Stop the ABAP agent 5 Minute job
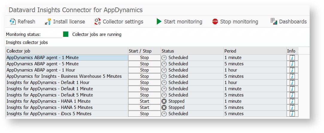Image resolution: width=324 pixels, height=133 pixels. click(x=144, y=64)
